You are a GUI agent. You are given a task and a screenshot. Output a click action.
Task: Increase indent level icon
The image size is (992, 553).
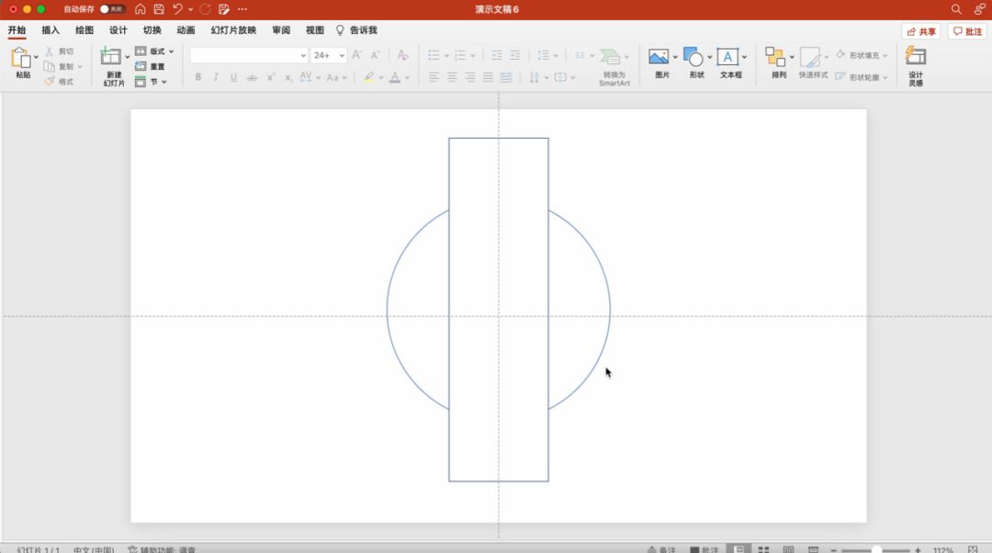tap(515, 55)
